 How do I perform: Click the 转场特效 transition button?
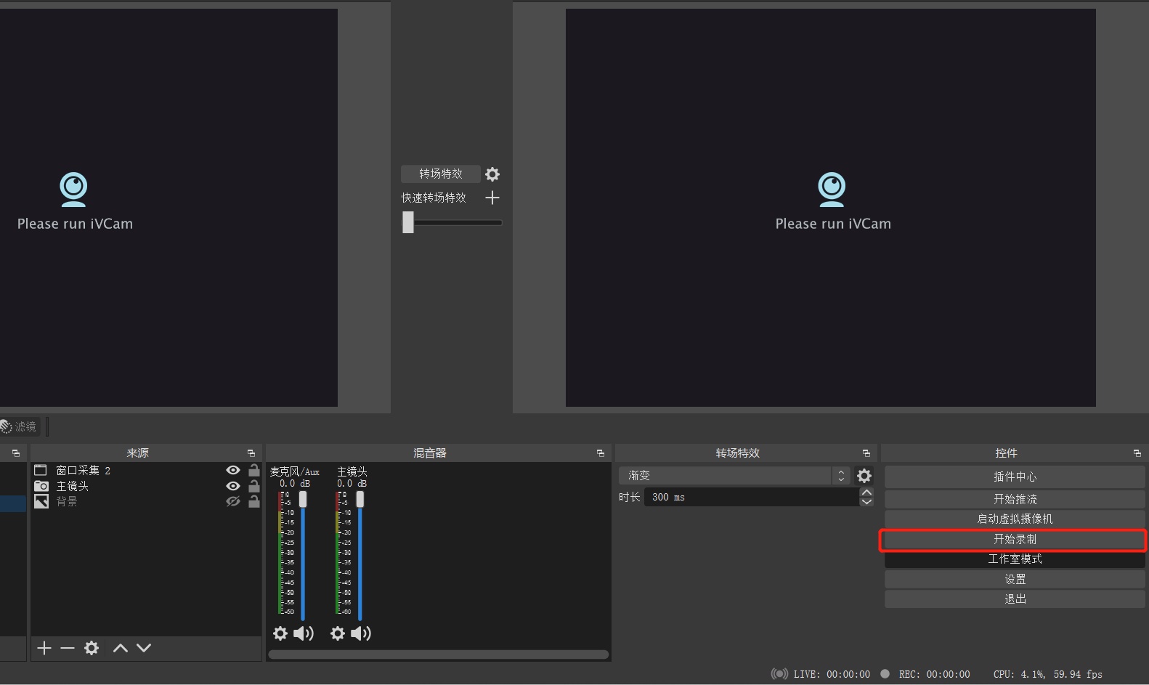[440, 174]
